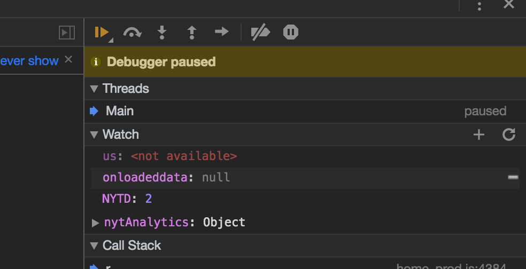
Task: Step over next function call
Action: (132, 33)
